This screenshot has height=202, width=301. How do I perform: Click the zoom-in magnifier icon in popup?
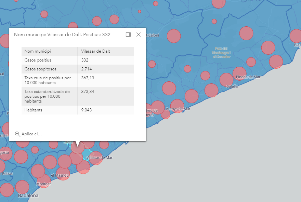point(17,134)
